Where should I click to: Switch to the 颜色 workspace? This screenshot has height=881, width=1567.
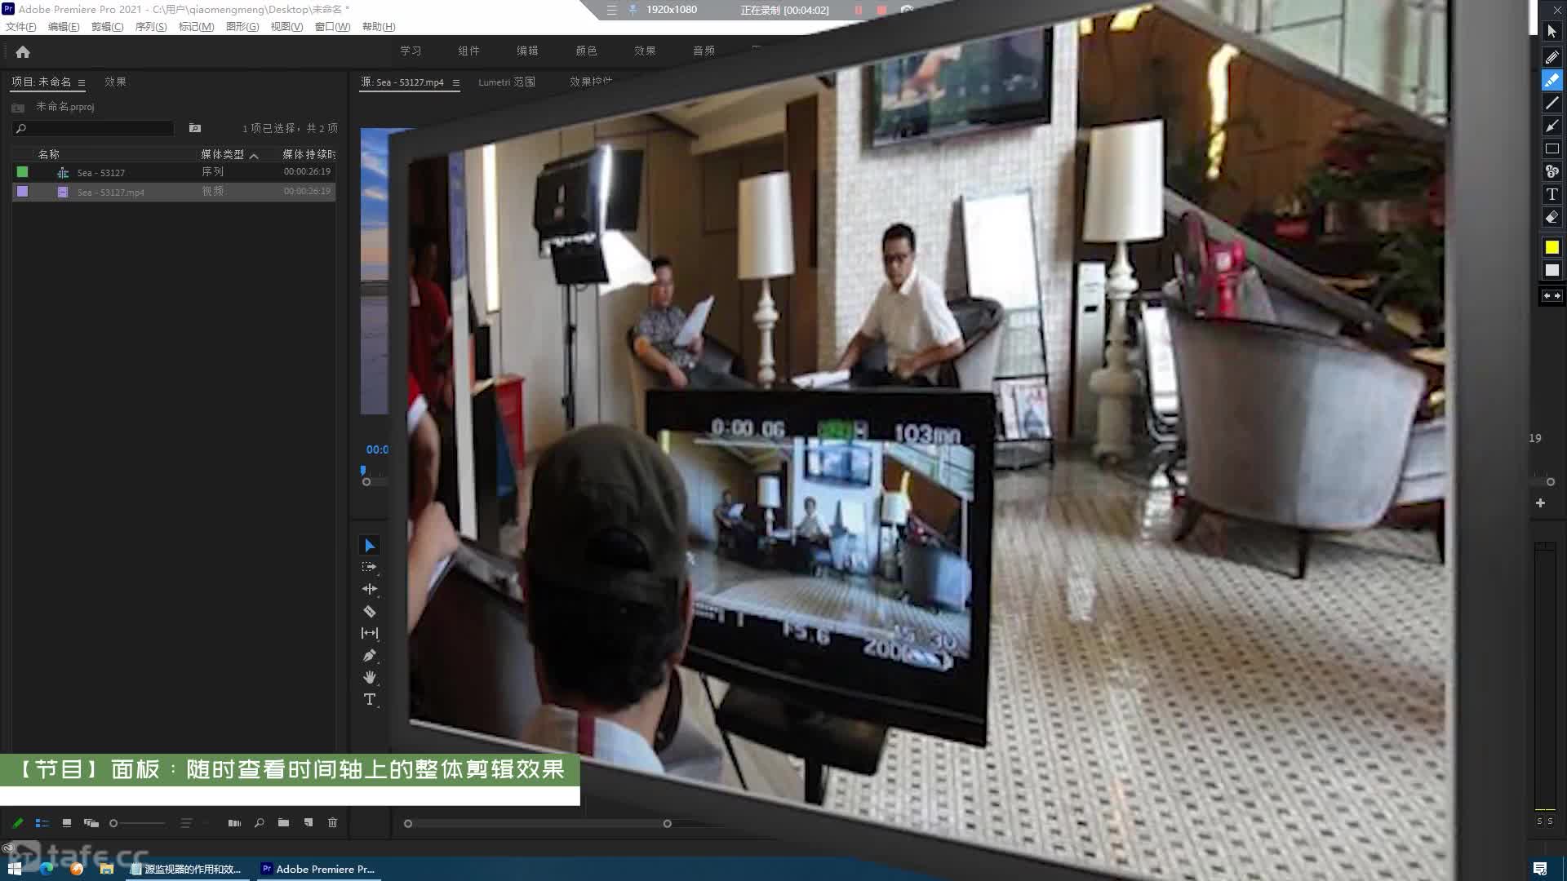[586, 51]
